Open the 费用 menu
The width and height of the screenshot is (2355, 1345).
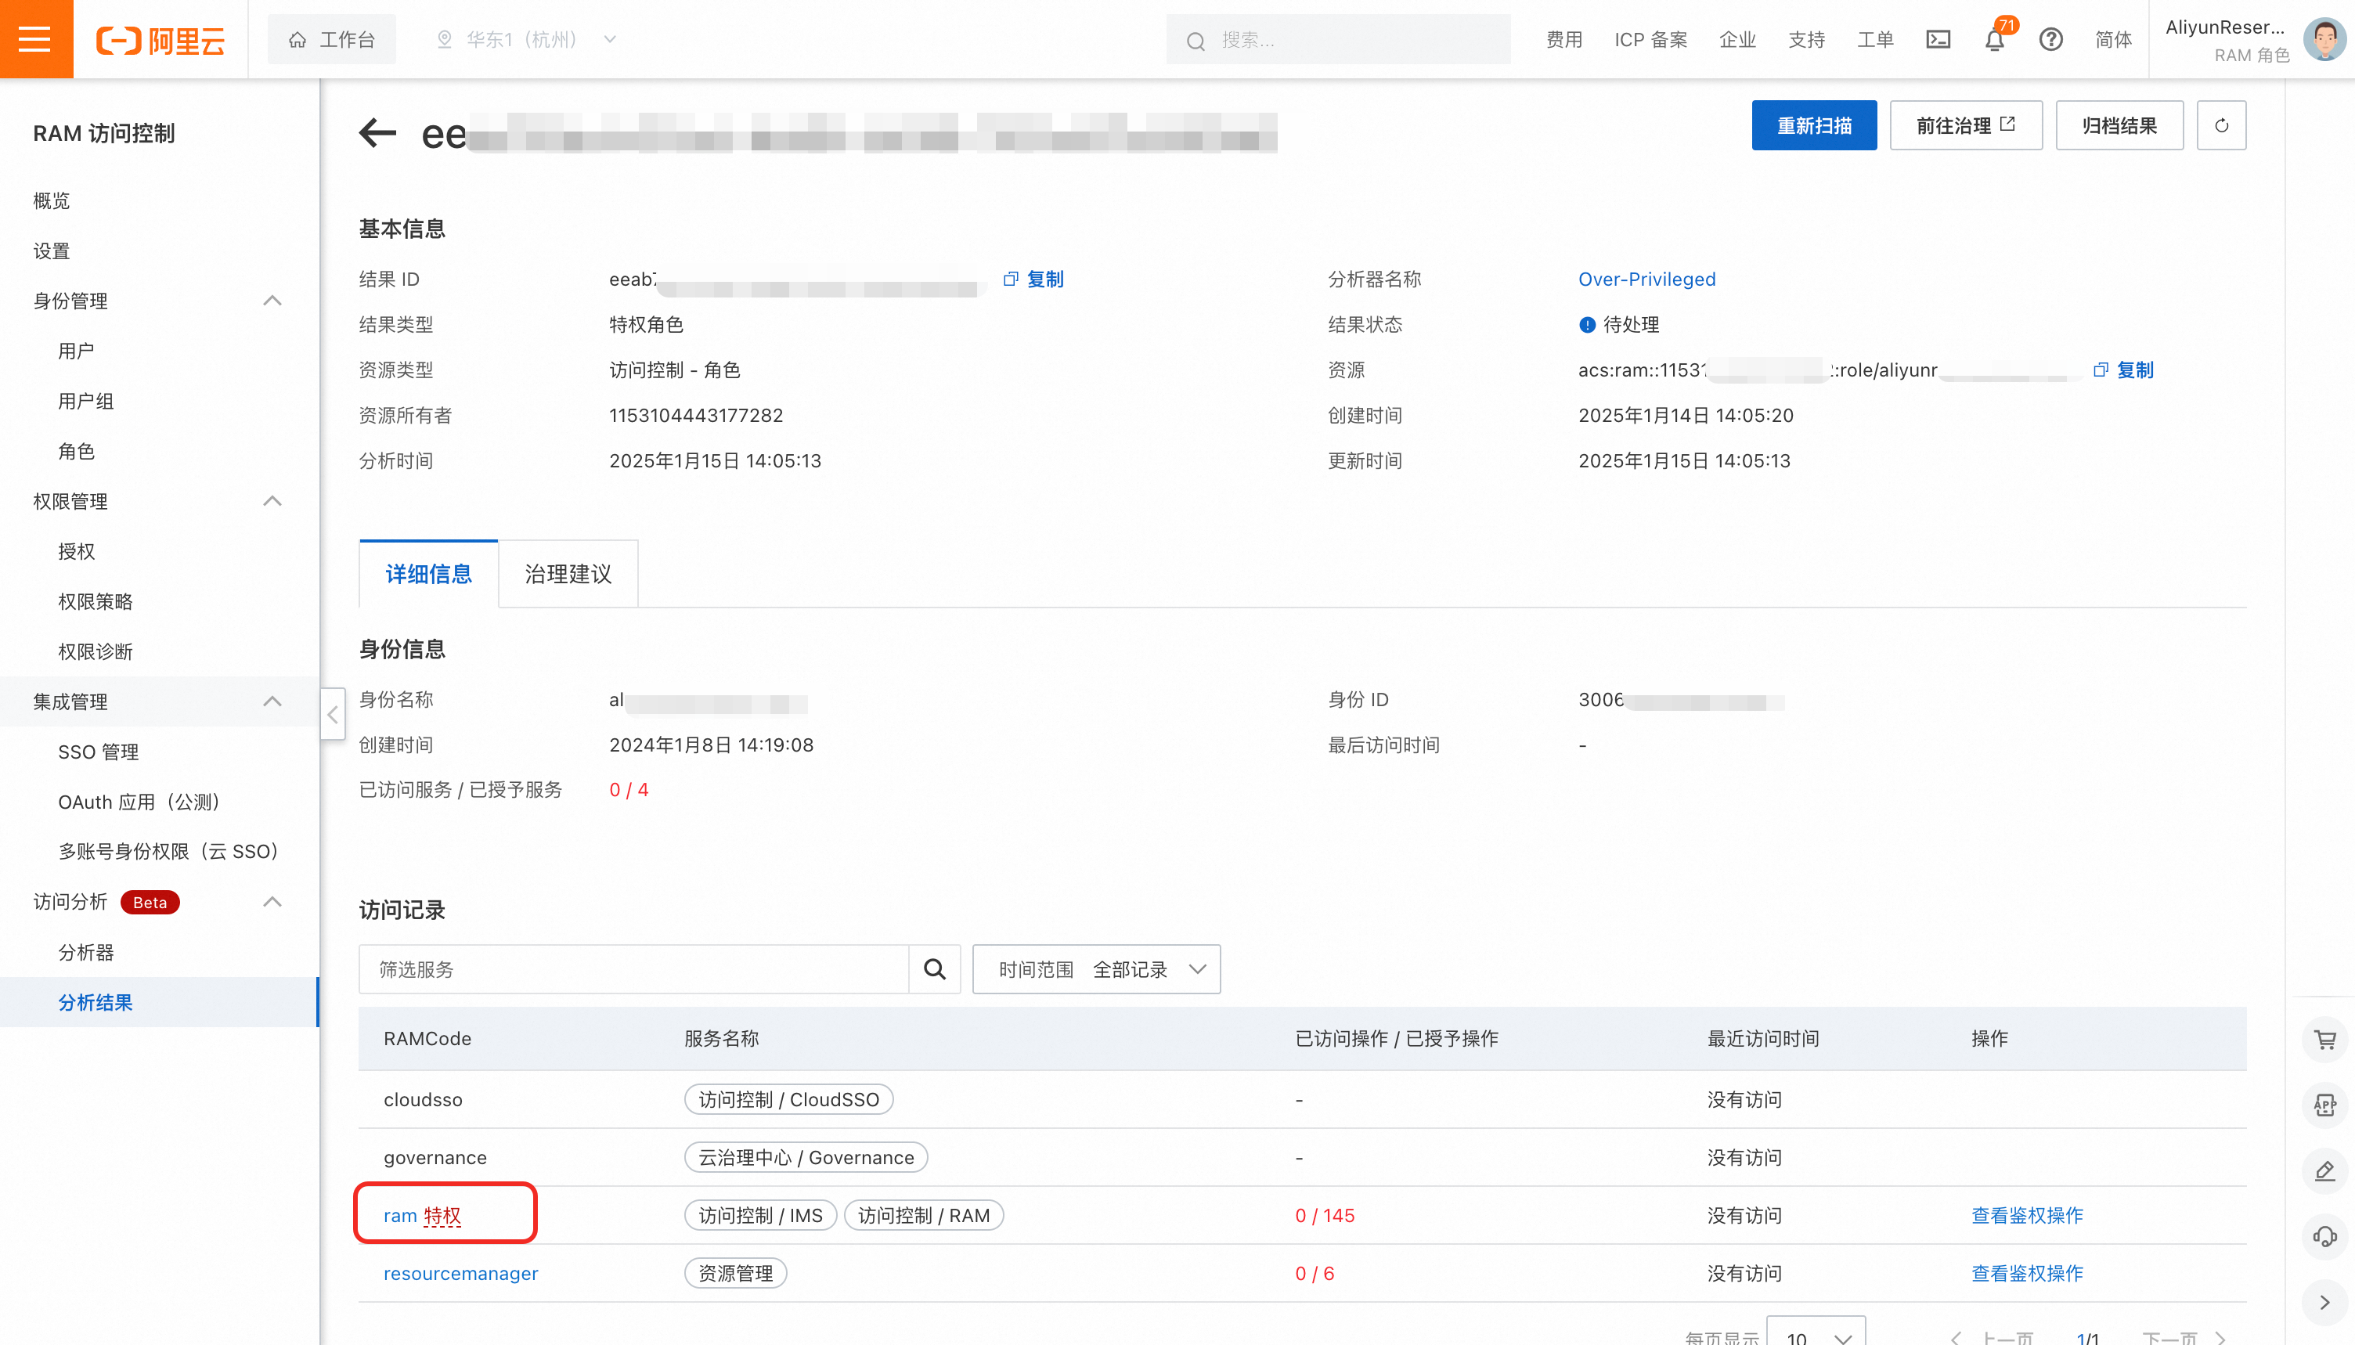point(1564,40)
